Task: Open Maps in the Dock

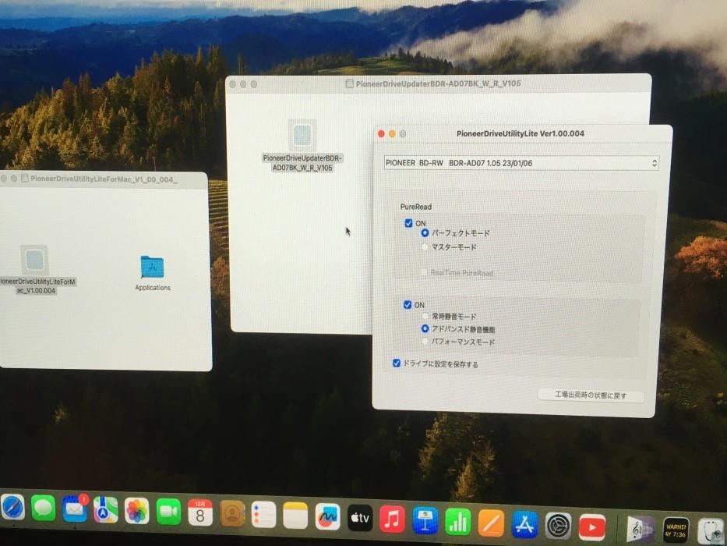Action: click(106, 510)
